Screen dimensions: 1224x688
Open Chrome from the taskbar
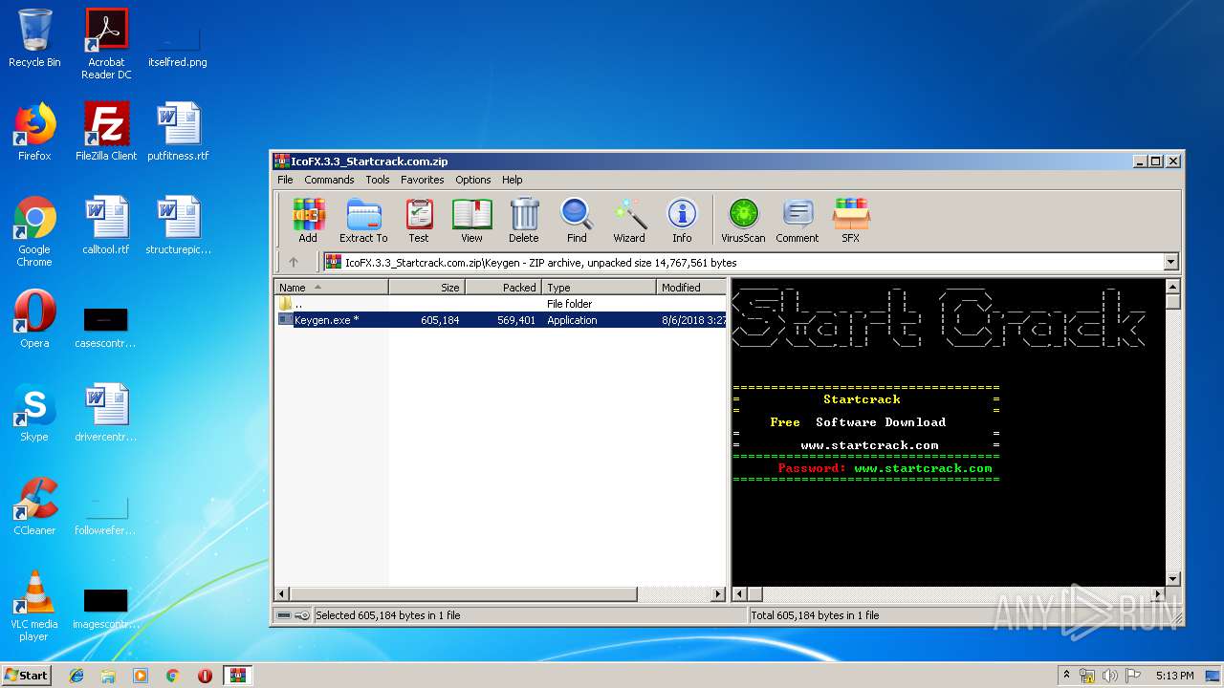tap(172, 675)
